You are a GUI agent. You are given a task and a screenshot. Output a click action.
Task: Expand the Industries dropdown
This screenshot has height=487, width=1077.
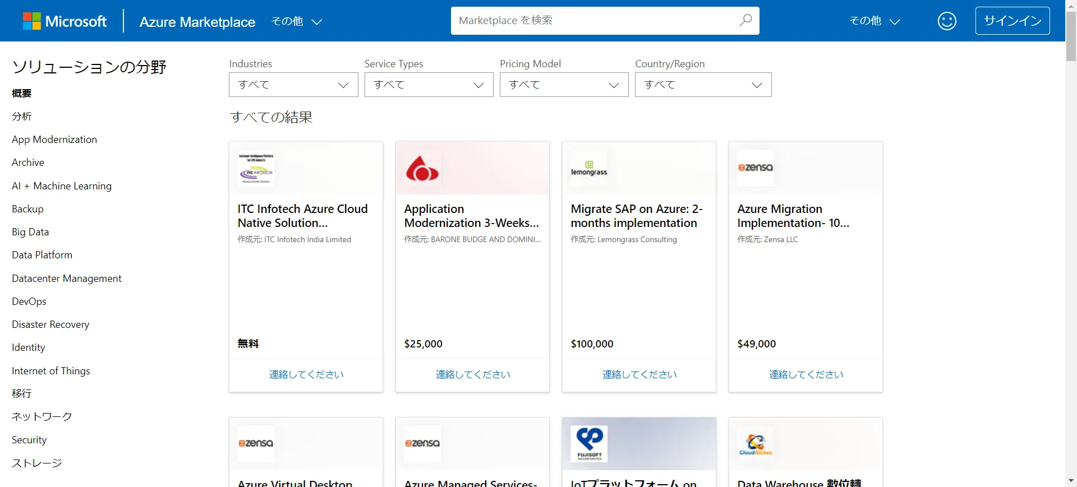(293, 85)
